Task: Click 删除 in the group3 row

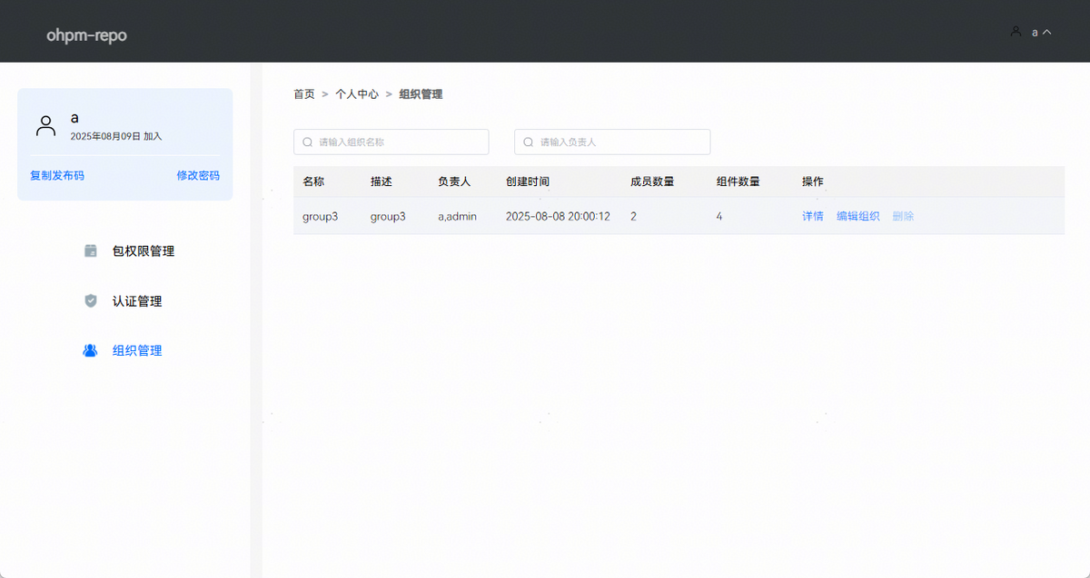Action: coord(903,217)
